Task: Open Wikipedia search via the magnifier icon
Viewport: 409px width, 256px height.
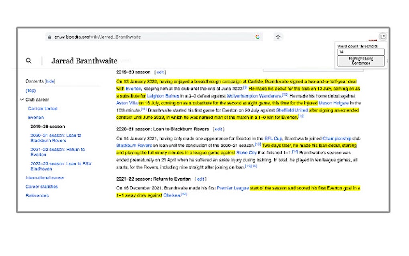Action: tap(28, 61)
